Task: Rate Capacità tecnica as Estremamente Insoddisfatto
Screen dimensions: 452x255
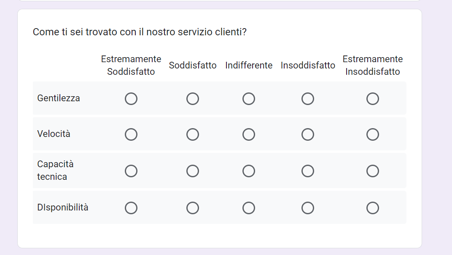Action: 373,171
